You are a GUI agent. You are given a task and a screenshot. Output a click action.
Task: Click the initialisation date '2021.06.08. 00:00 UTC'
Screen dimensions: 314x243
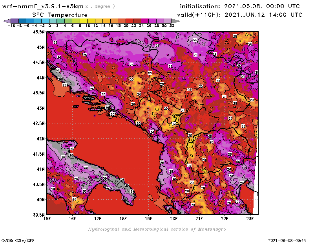point(262,6)
